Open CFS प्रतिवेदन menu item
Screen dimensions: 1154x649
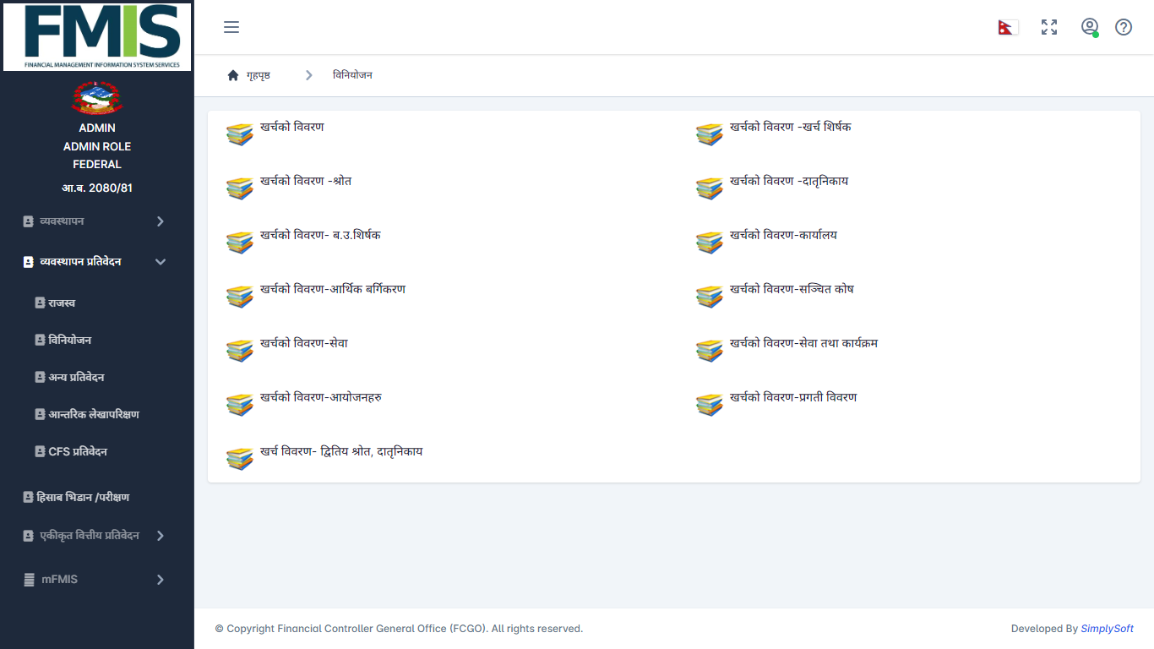[77, 451]
